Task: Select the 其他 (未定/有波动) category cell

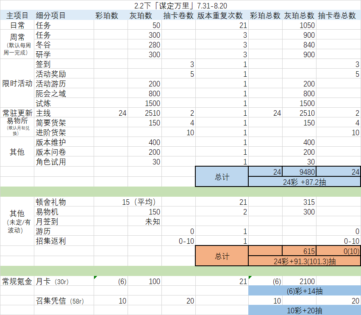Action: click(x=17, y=221)
